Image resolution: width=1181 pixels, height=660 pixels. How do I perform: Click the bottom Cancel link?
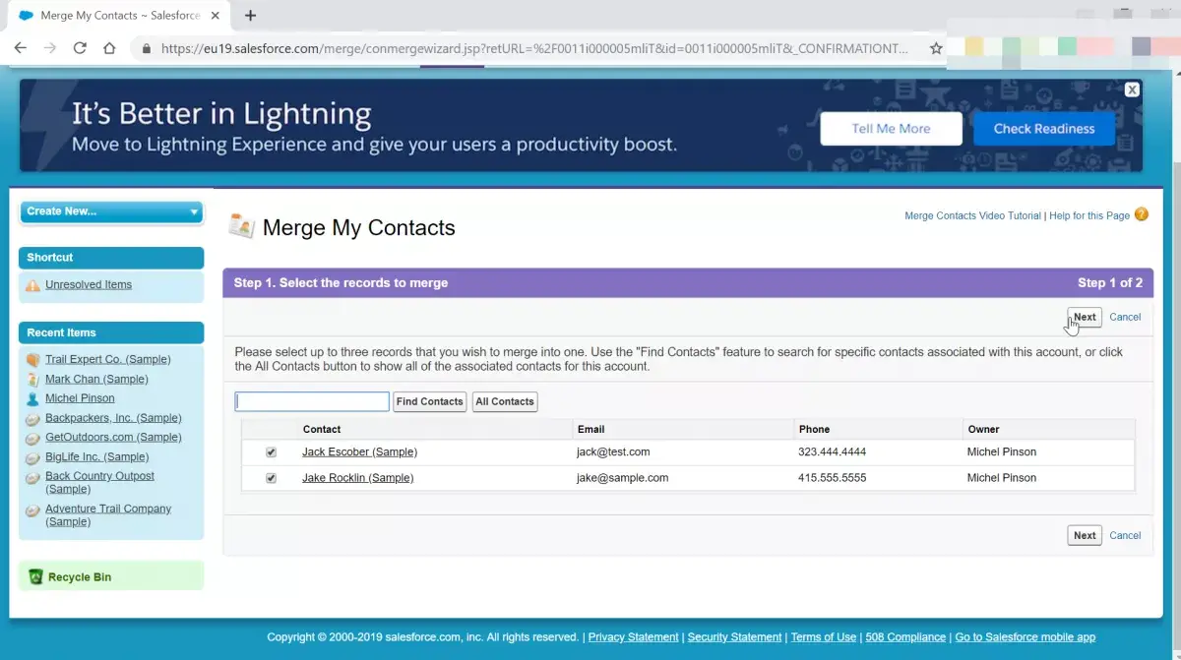tap(1125, 535)
